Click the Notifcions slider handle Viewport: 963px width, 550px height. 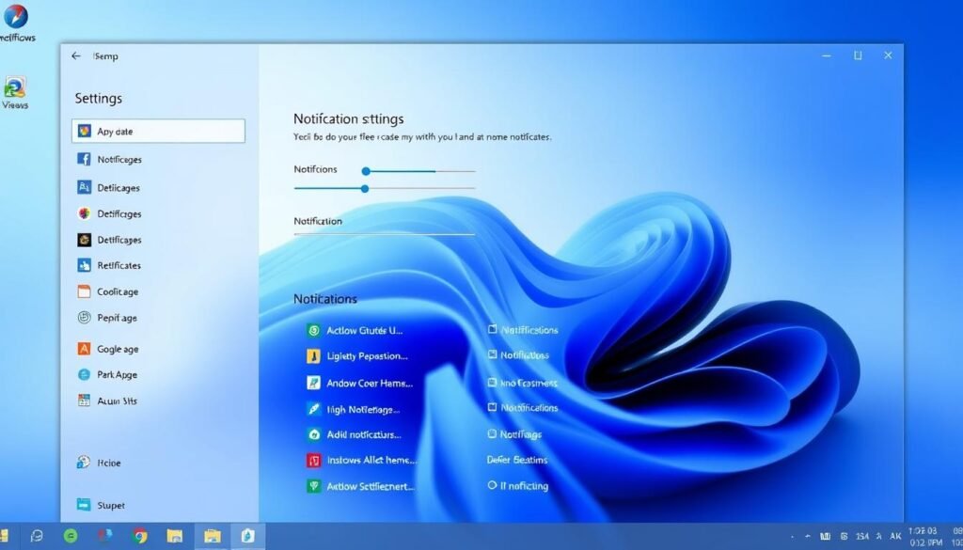click(366, 171)
